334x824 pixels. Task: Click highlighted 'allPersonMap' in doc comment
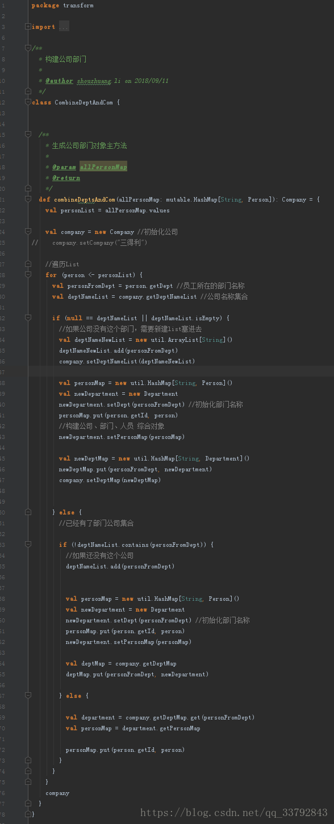click(103, 167)
